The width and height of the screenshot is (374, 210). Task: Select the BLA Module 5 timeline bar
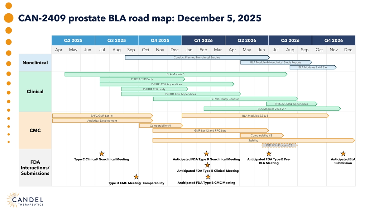pyautogui.click(x=175, y=74)
